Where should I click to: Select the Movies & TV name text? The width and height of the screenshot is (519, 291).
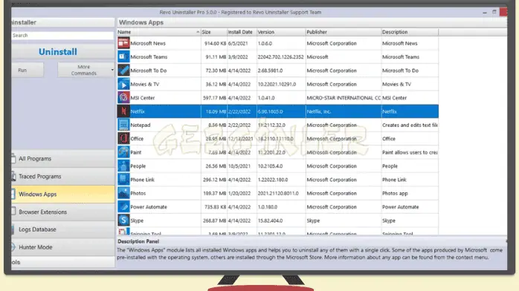point(145,84)
